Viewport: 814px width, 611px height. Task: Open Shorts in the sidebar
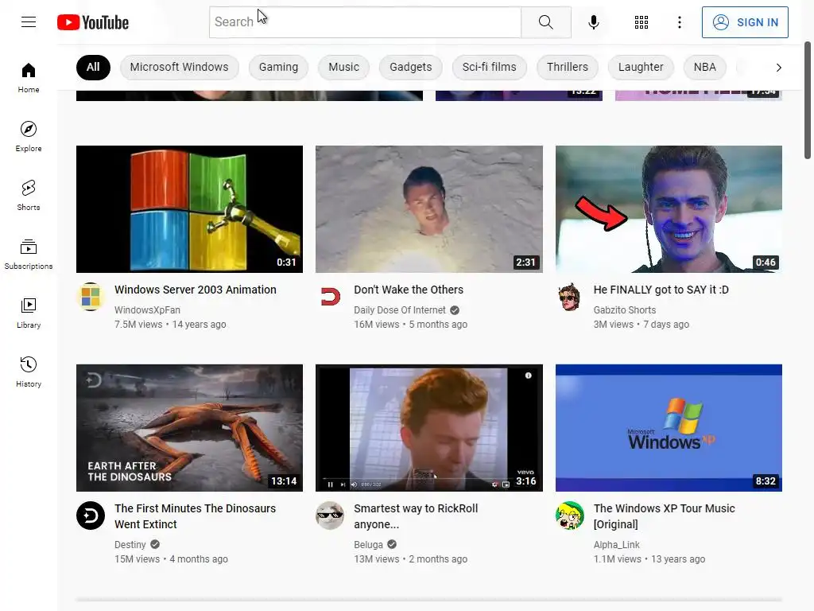[x=29, y=195]
